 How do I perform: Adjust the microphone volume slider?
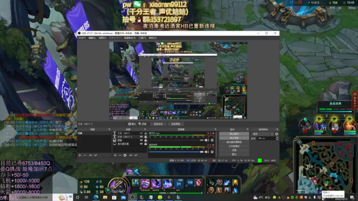176,140
